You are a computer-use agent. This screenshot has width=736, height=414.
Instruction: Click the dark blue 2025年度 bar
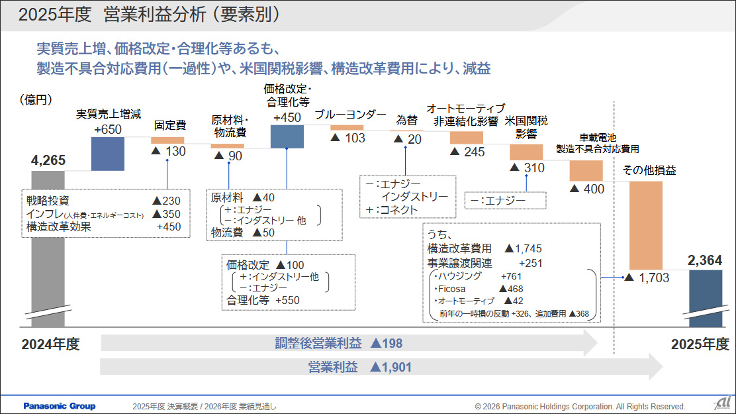[706, 298]
